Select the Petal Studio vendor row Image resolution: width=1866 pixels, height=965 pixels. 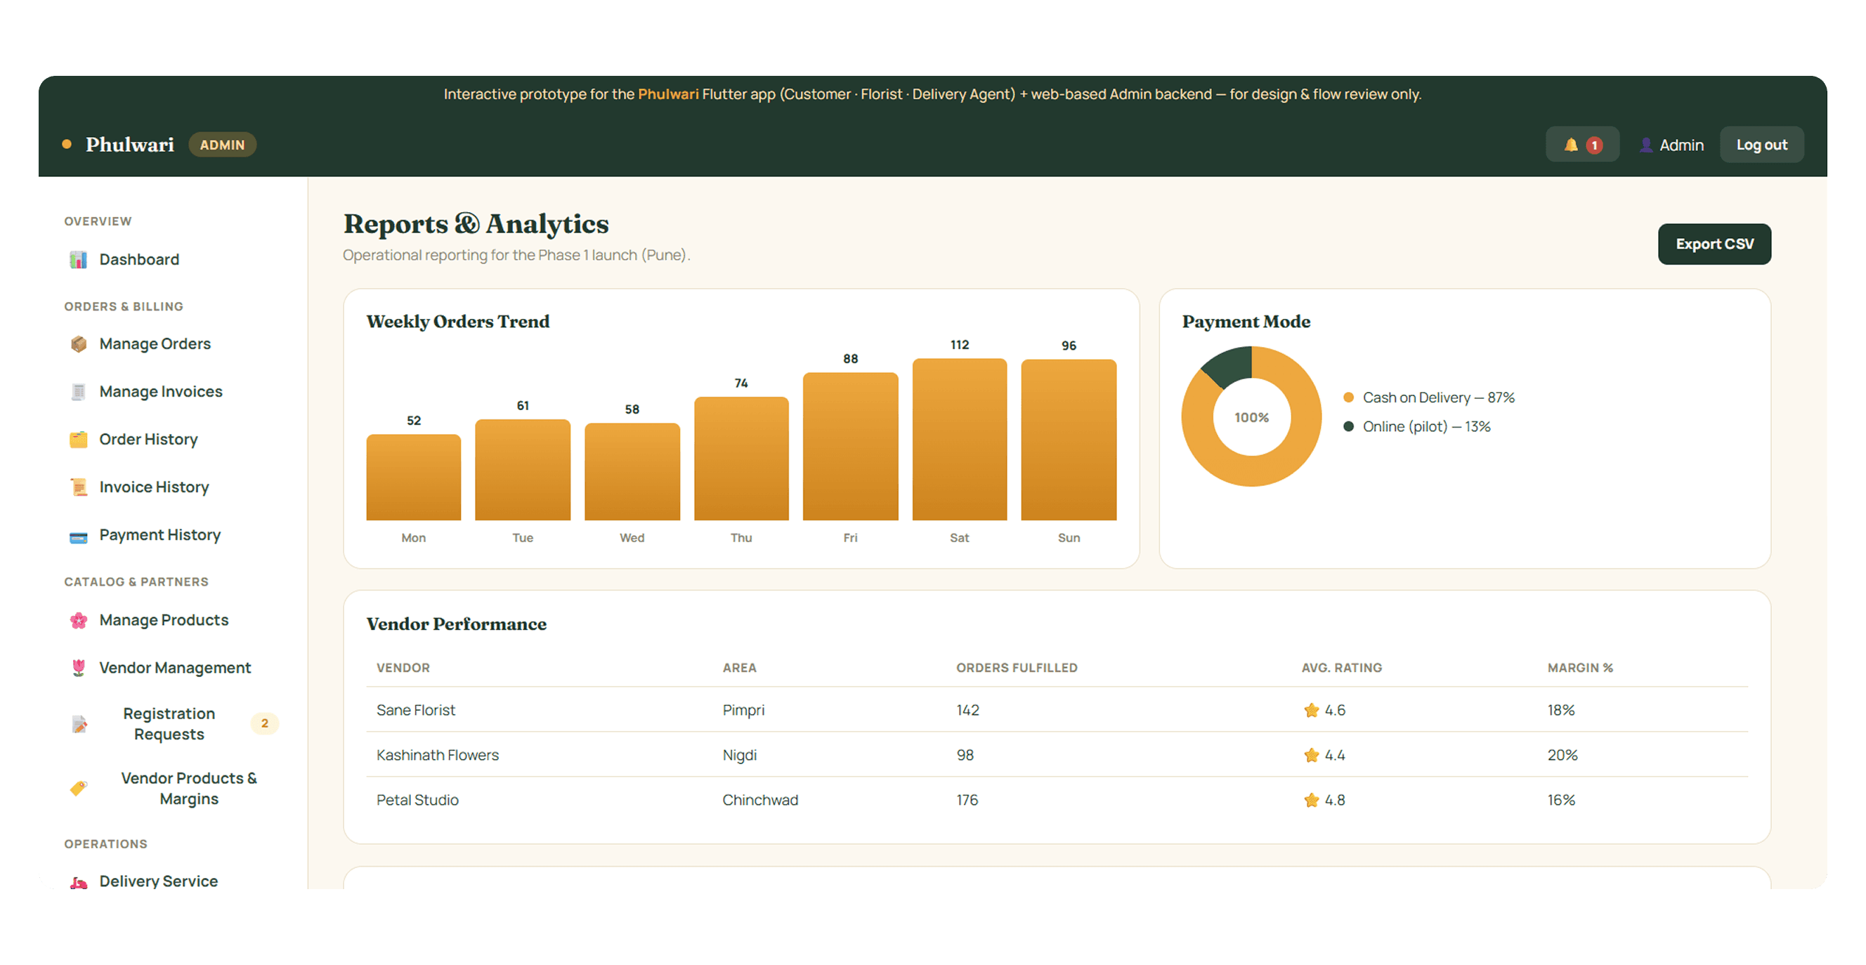click(1057, 800)
